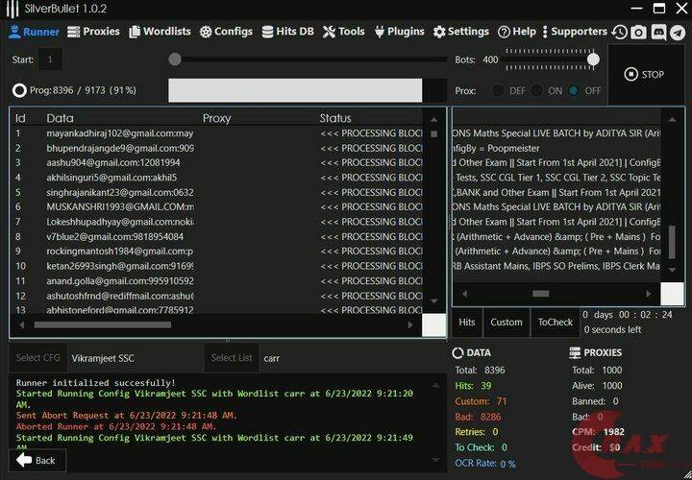Select row with rockingmantosh1984@gmail.com
Viewport: 692px width, 480px height.
216,252
